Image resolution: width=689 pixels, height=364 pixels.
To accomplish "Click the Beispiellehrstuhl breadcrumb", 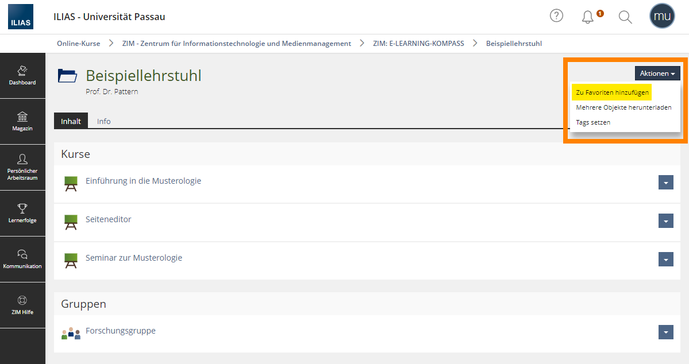I will (514, 44).
